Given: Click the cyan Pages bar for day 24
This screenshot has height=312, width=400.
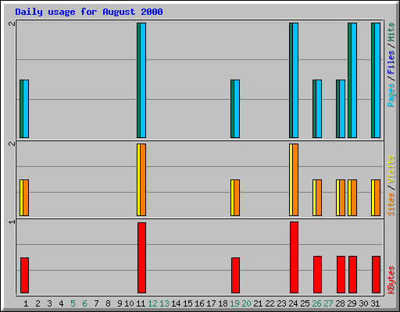Looking at the screenshot, I should pyautogui.click(x=295, y=80).
